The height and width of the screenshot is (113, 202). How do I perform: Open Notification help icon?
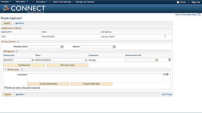coord(22,70)
